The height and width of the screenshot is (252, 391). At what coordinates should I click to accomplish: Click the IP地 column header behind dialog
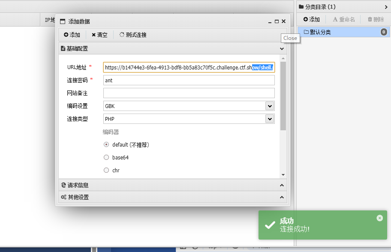(x=50, y=20)
